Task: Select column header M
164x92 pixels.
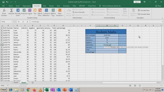Action: pos(107,26)
